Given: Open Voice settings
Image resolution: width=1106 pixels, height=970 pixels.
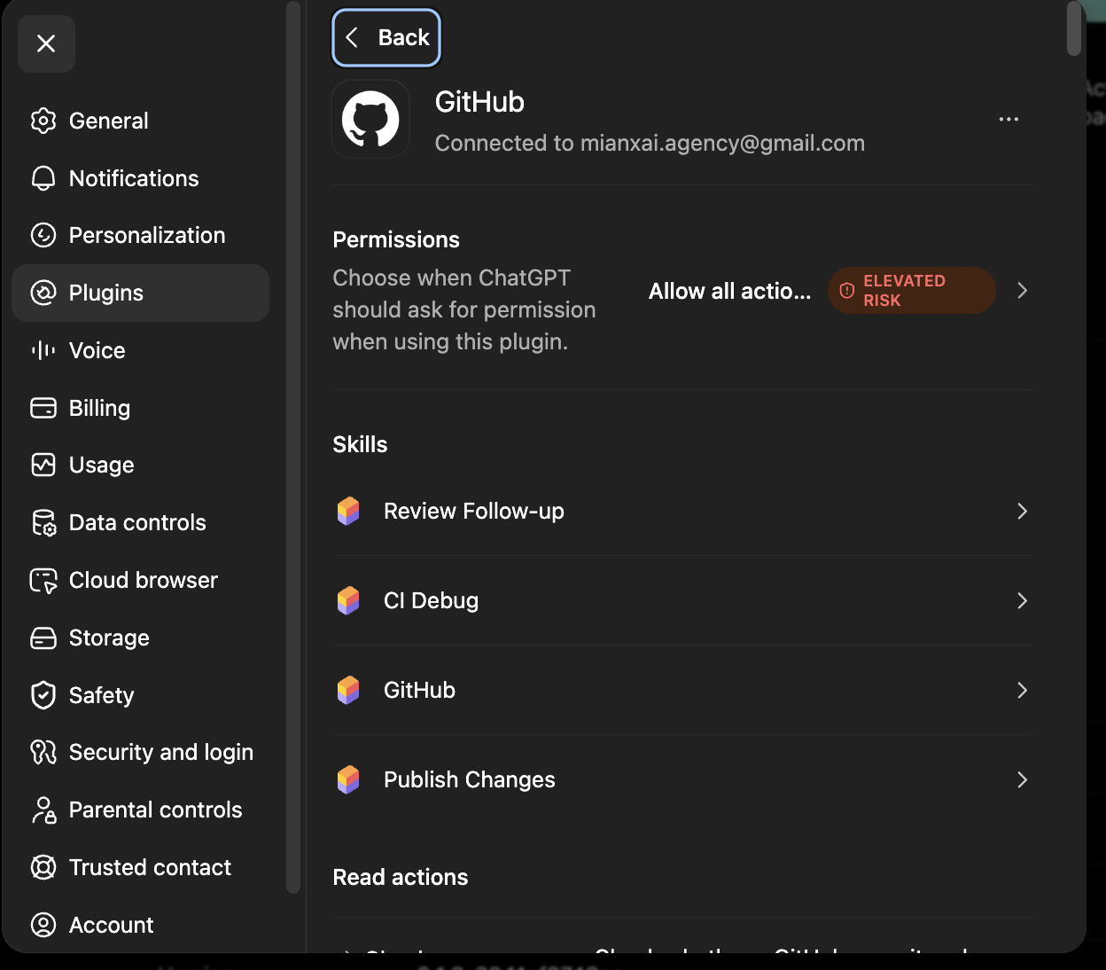Looking at the screenshot, I should pos(140,350).
